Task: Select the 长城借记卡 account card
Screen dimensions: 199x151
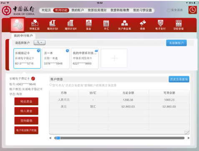Action: [27, 59]
